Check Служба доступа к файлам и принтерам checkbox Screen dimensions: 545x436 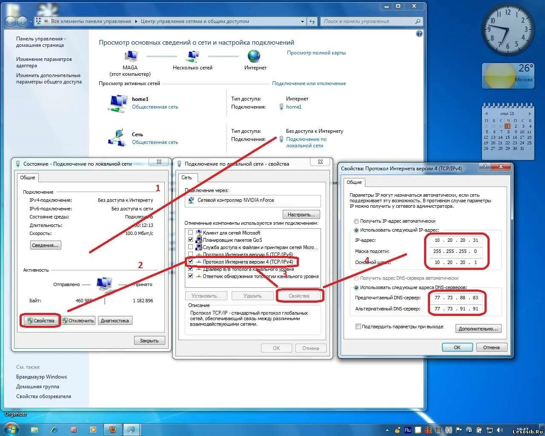(191, 247)
